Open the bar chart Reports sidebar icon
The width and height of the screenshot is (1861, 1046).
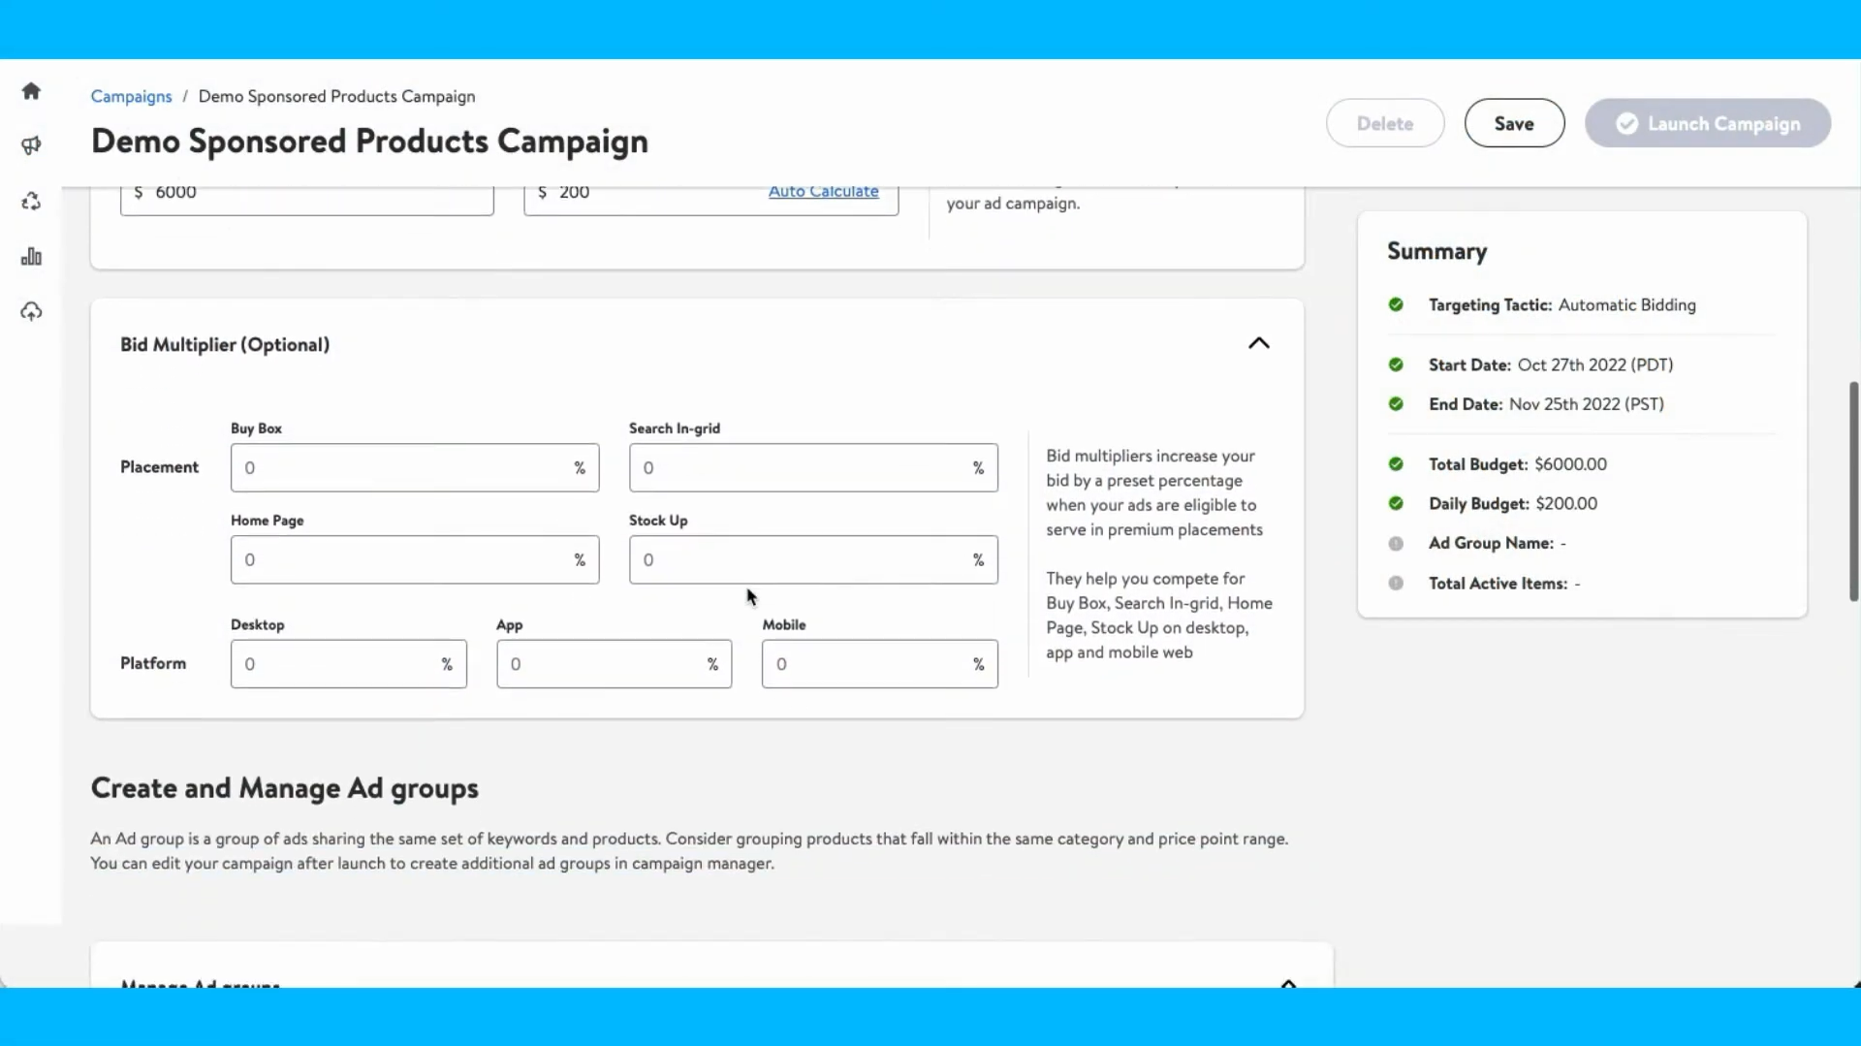coord(31,257)
